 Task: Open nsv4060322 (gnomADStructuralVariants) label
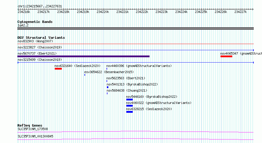point(159,103)
